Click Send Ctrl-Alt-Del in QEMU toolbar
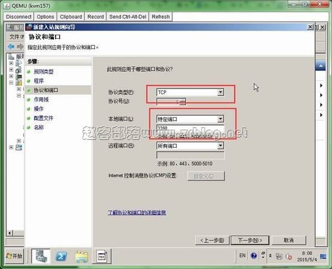 tap(127, 17)
